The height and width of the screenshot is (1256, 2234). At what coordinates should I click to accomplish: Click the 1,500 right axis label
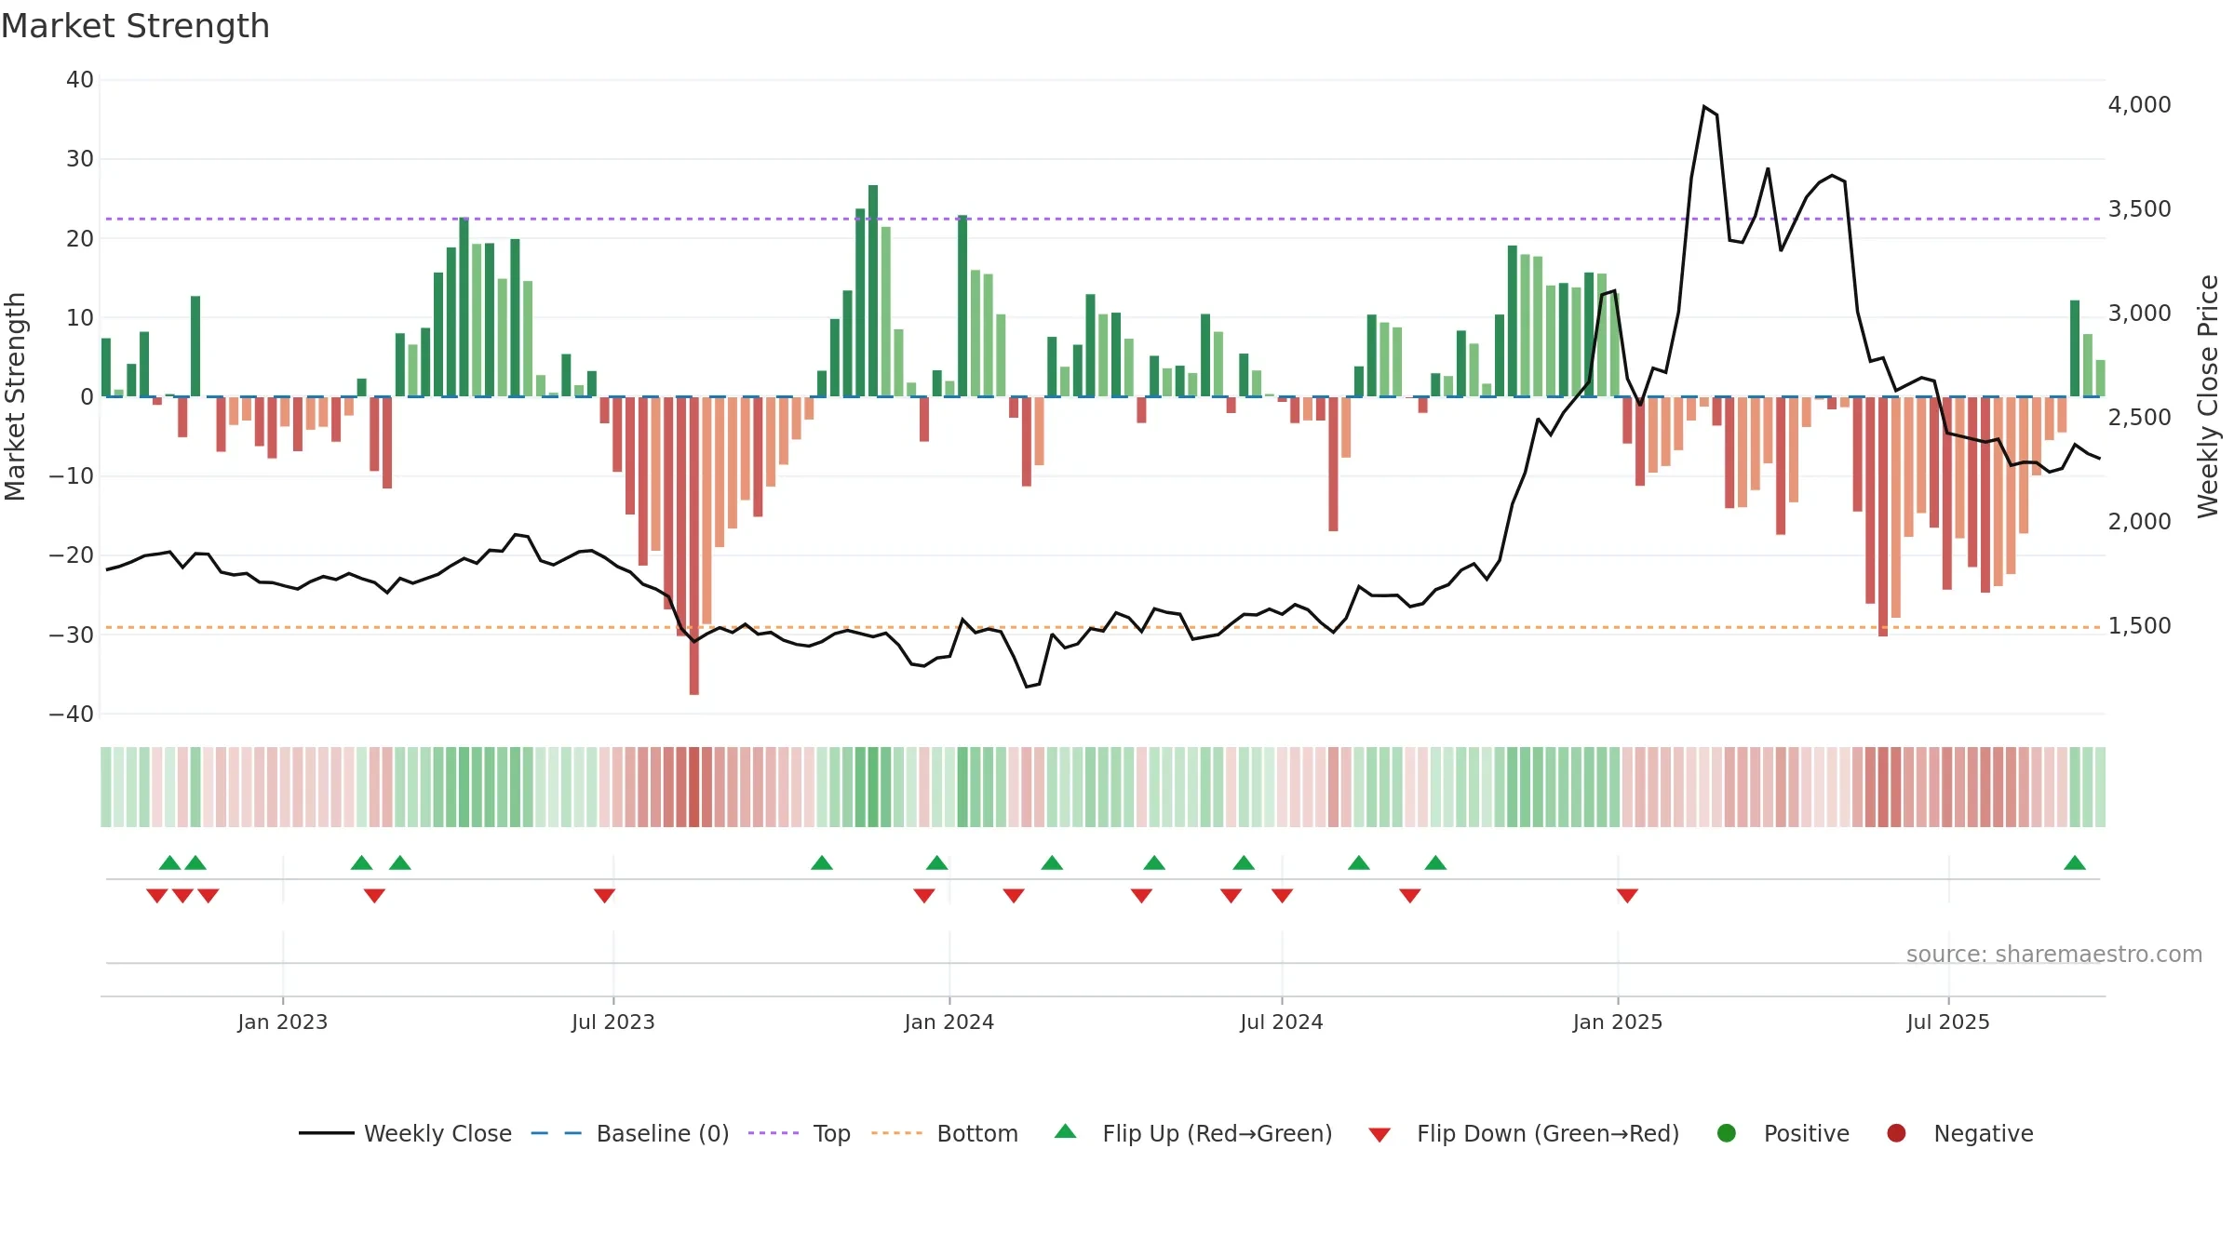[x=2139, y=626]
